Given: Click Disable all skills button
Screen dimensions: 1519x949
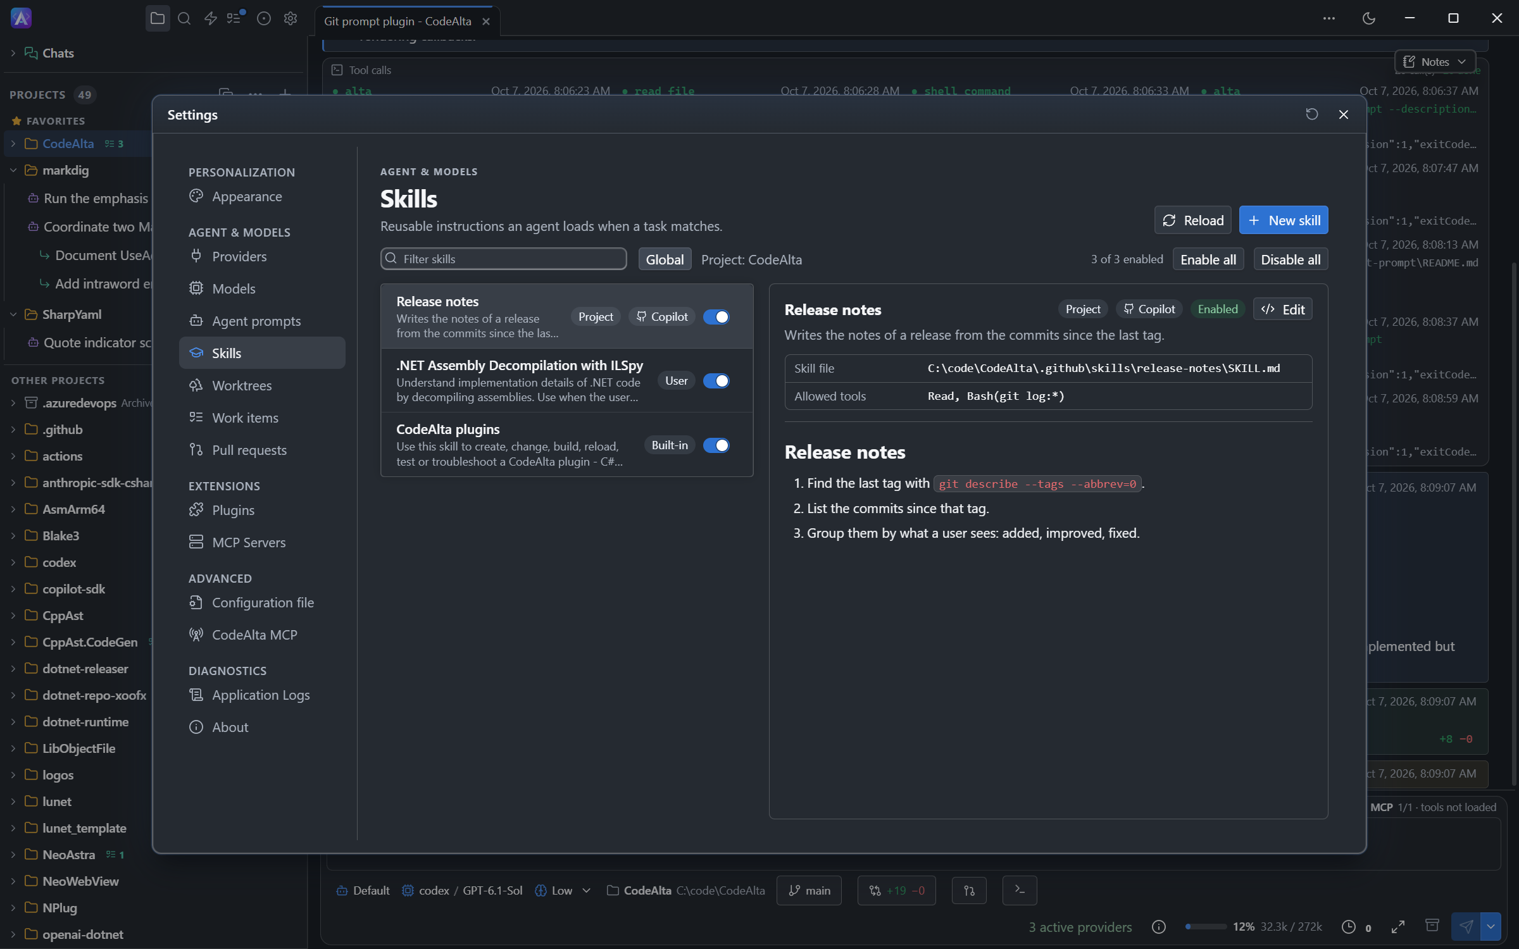Looking at the screenshot, I should [1291, 259].
